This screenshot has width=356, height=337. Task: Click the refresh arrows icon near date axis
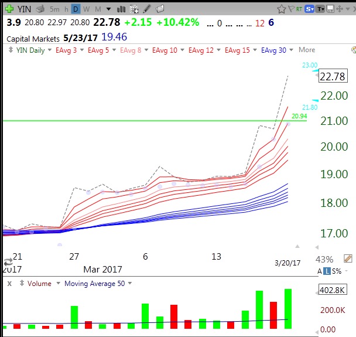(8, 262)
